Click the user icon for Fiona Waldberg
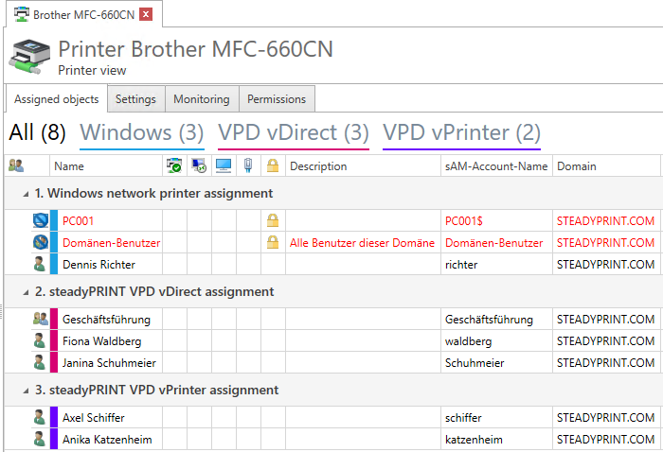 (40, 340)
